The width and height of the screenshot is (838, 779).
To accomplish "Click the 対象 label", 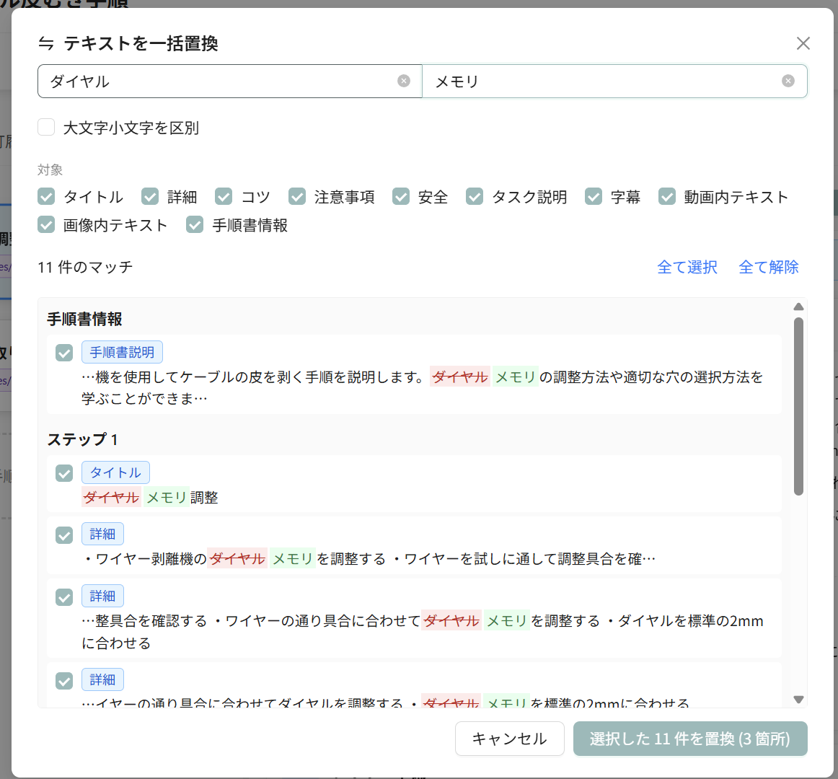I will point(50,170).
